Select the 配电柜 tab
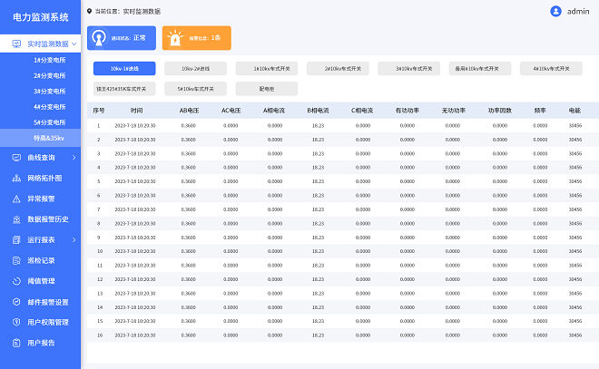Viewport: 599px width, 369px height. 266,89
